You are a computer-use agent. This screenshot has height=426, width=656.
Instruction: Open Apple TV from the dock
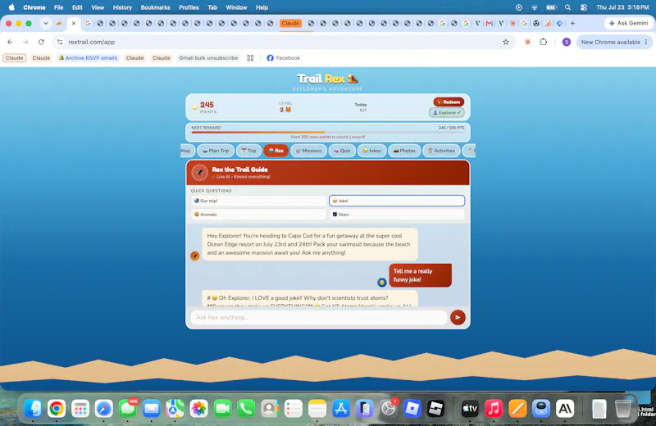tap(470, 409)
